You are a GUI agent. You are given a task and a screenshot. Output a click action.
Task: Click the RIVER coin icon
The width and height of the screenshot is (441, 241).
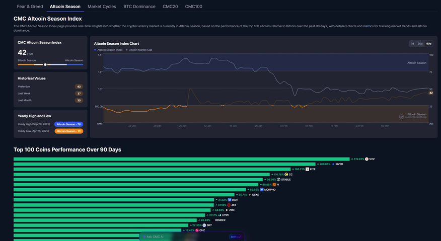point(333,164)
